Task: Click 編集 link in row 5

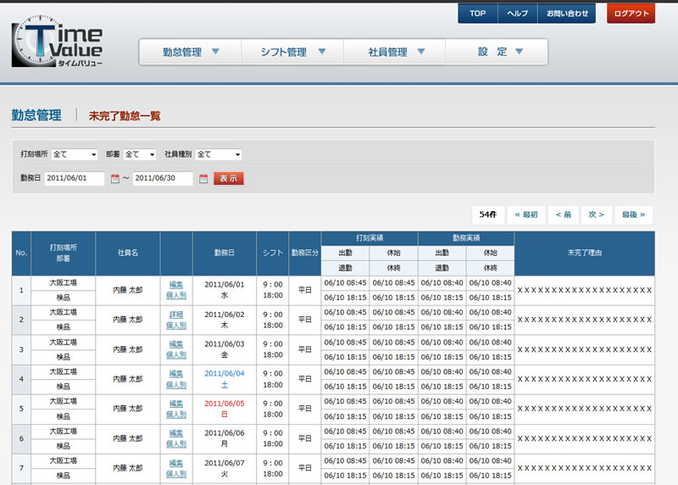Action: tap(176, 404)
